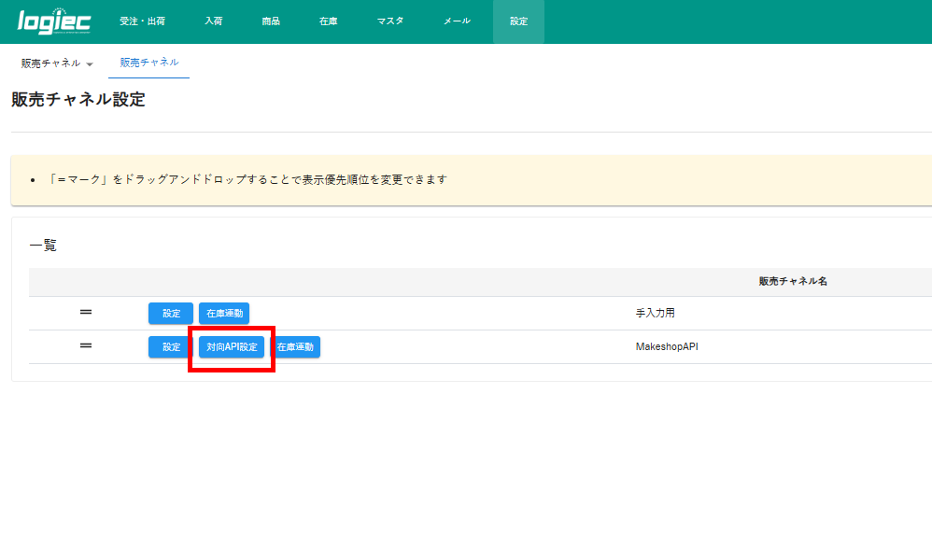932x534 pixels.
Task: Open the 入荷 menu
Action: (214, 21)
